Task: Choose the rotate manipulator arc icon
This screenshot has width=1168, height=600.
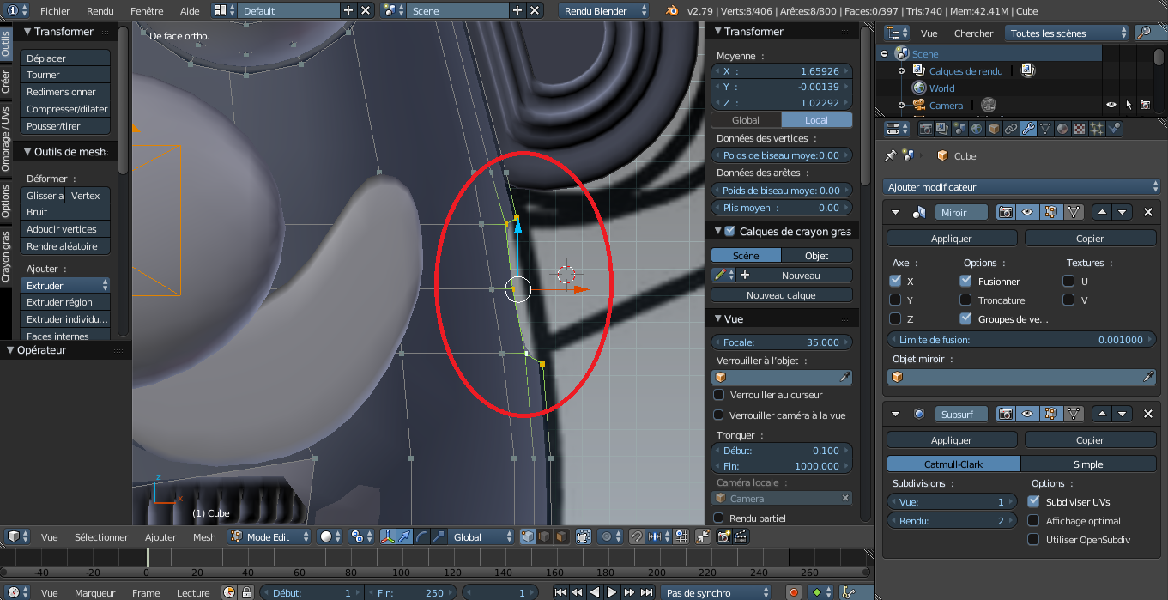Action: click(x=422, y=536)
